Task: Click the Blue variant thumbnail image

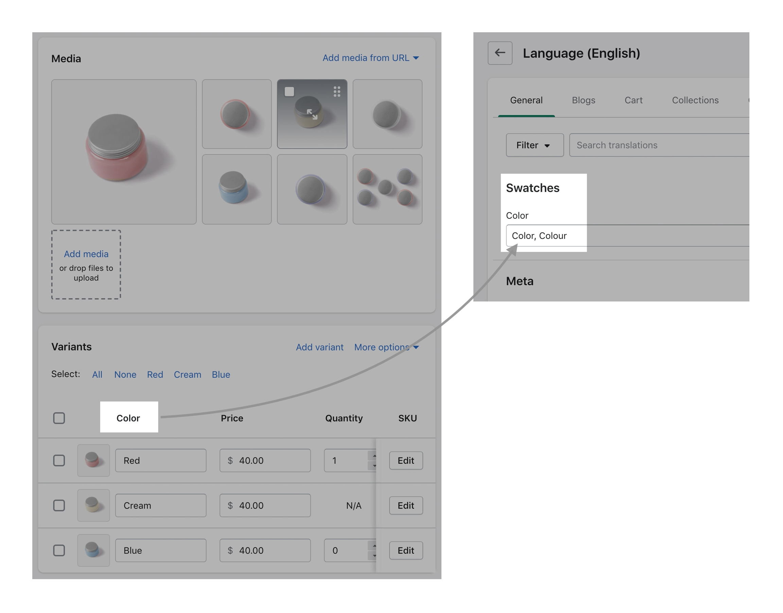Action: [x=93, y=550]
